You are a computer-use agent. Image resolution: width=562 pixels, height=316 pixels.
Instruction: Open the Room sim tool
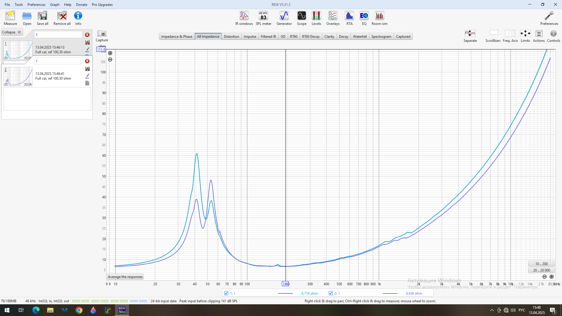tap(380, 18)
